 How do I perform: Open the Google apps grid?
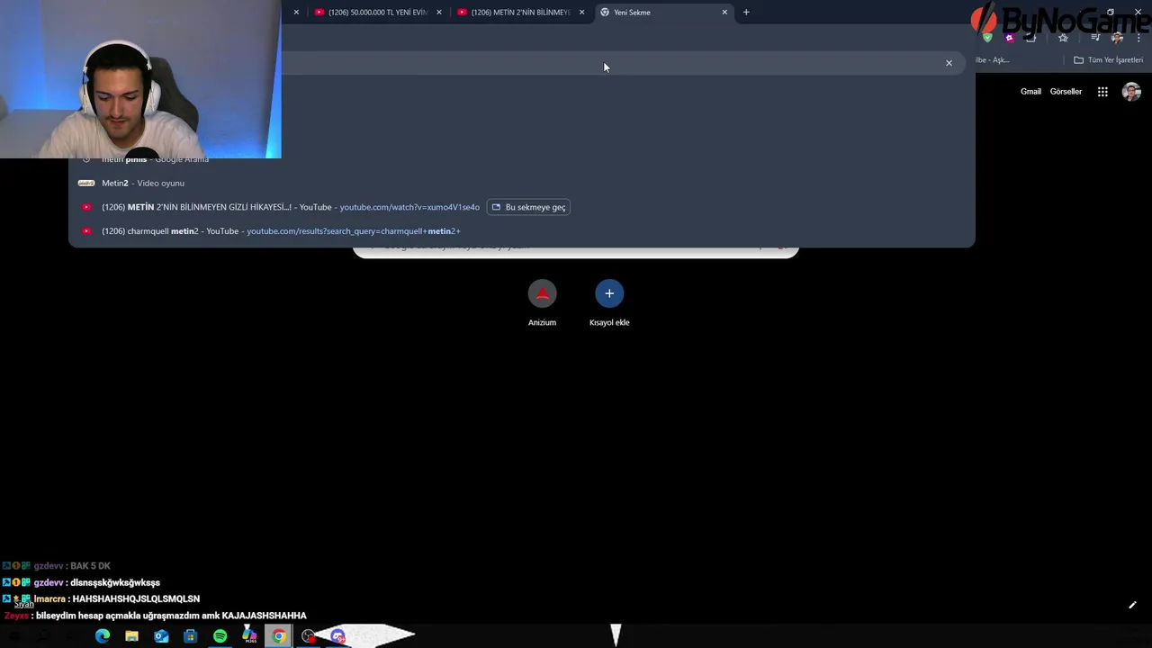[x=1102, y=92]
